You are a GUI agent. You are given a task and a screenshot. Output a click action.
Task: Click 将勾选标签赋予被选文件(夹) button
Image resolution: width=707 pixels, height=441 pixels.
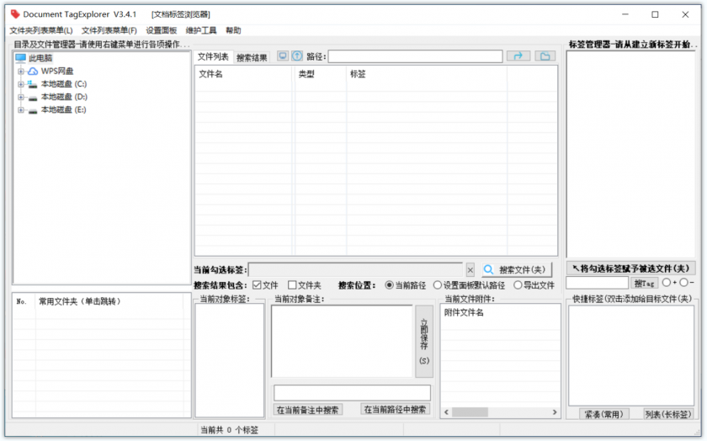(x=630, y=268)
